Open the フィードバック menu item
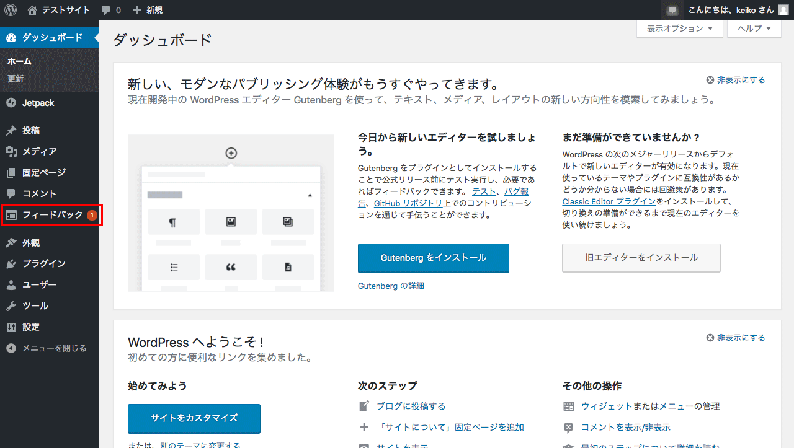Image resolution: width=794 pixels, height=448 pixels. (x=50, y=215)
